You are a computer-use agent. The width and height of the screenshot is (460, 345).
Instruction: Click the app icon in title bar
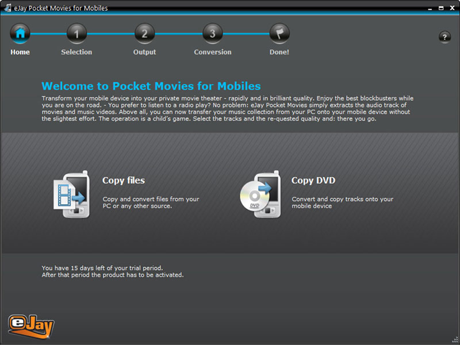point(7,8)
